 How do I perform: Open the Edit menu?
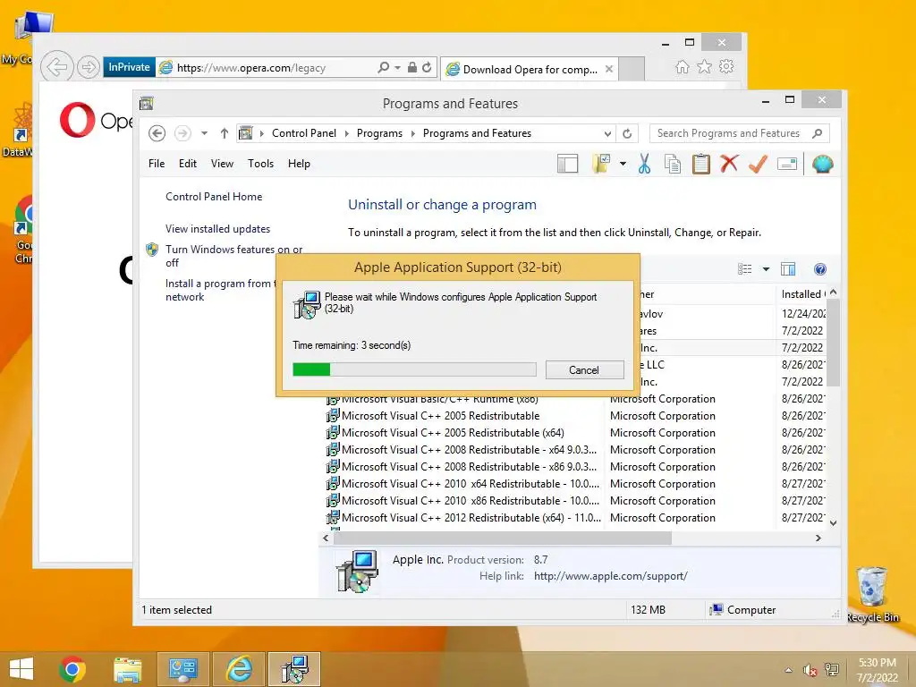(x=188, y=164)
